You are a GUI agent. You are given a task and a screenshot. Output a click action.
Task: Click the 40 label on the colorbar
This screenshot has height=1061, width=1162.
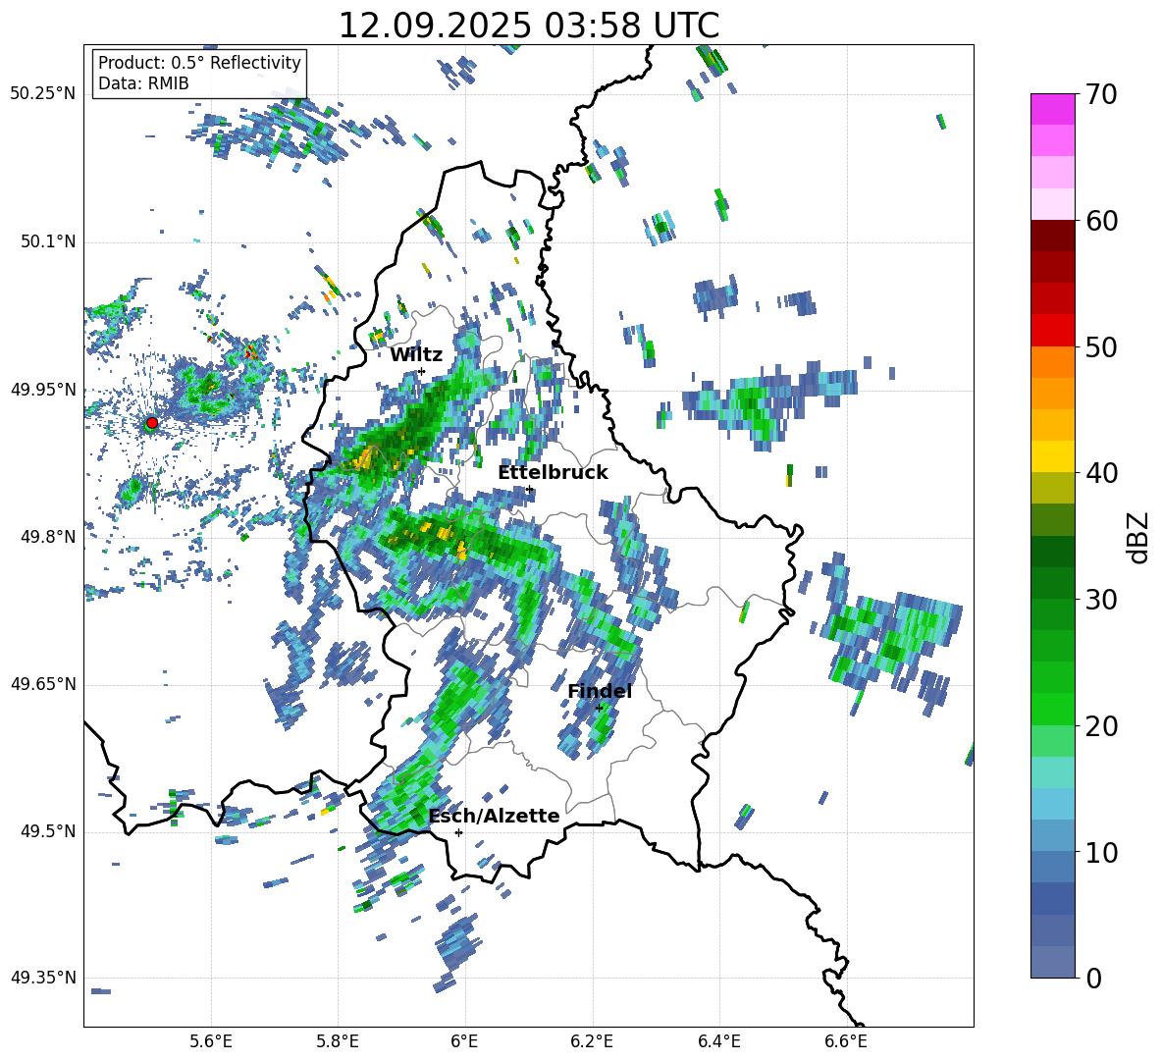(1100, 473)
